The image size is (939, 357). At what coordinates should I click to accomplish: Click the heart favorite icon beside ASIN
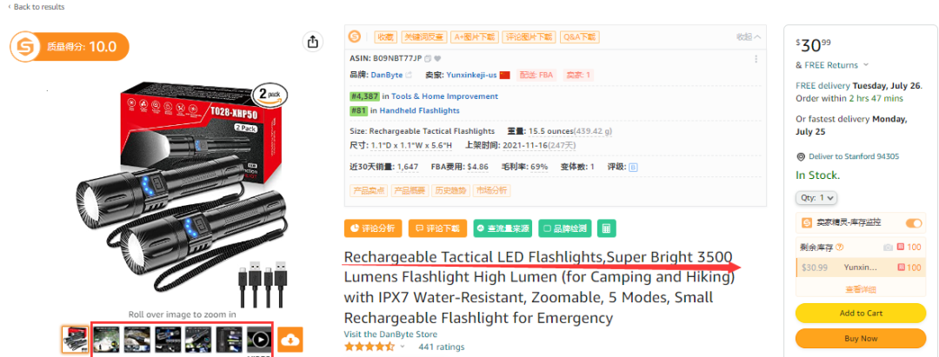tap(437, 58)
